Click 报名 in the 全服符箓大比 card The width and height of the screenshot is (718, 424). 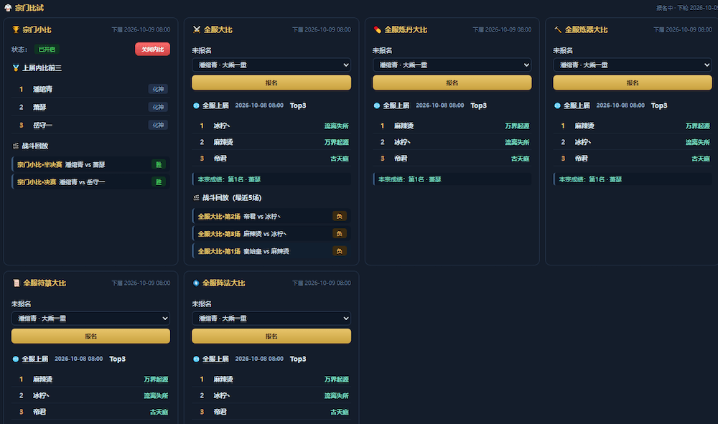tap(90, 336)
